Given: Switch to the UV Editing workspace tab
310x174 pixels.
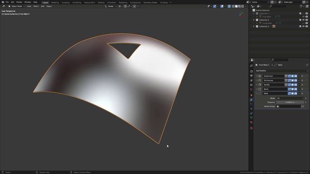Looking at the screenshot, I should click(x=77, y=2).
